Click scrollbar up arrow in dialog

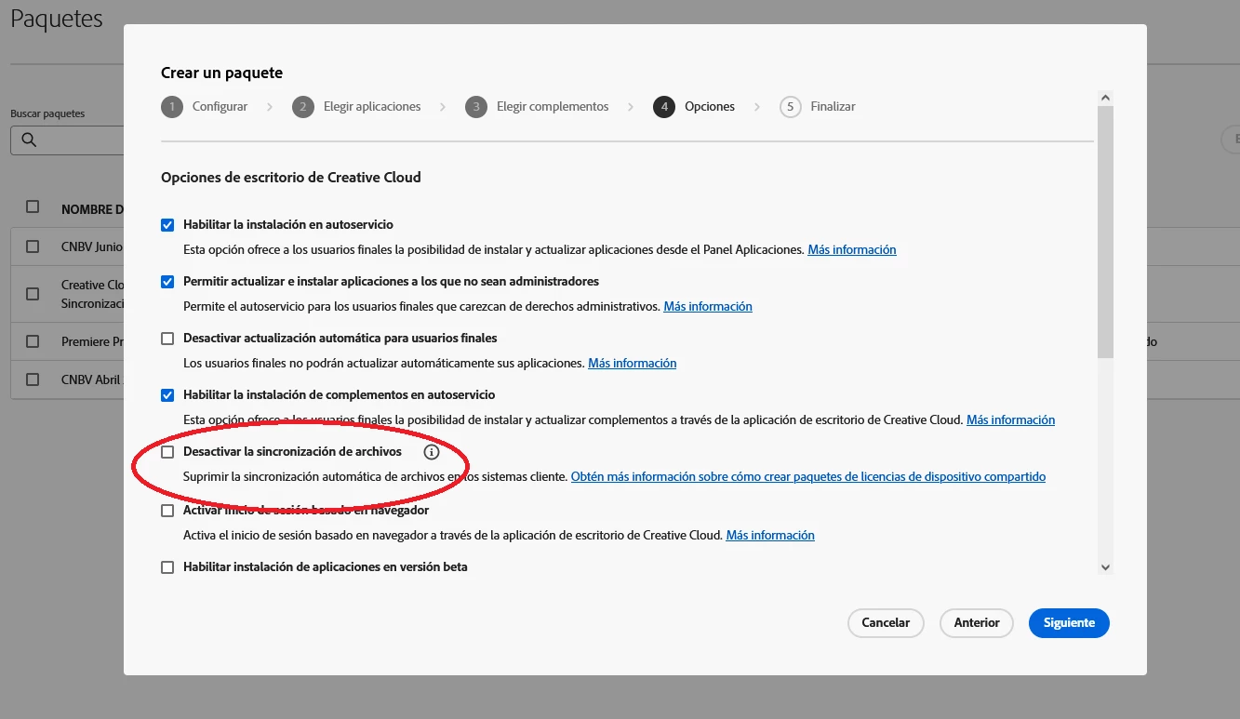pyautogui.click(x=1105, y=98)
